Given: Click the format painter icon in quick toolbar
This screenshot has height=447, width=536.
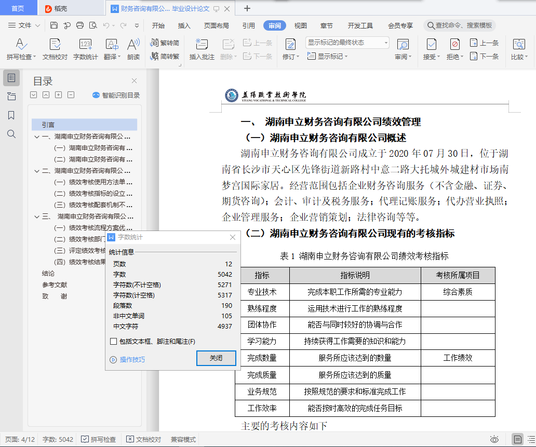Looking at the screenshot, I should (x=67, y=25).
